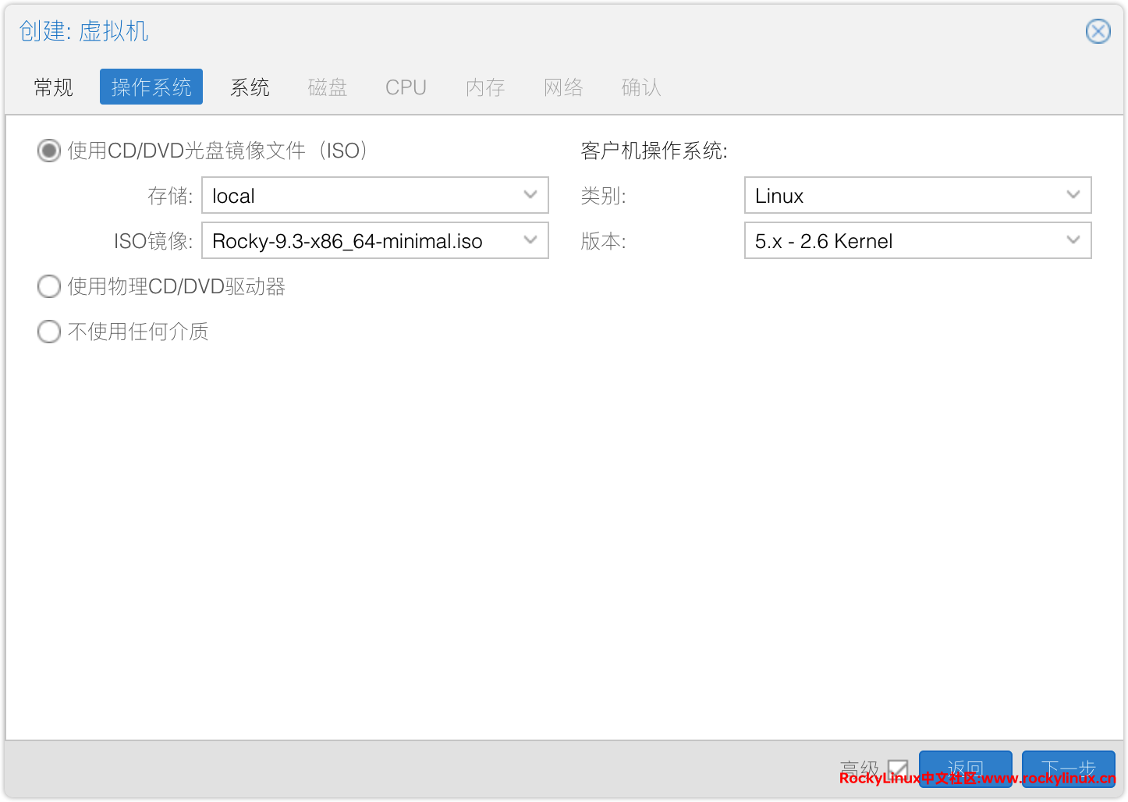Click the ISO镜像 dropdown arrow

[x=530, y=240]
